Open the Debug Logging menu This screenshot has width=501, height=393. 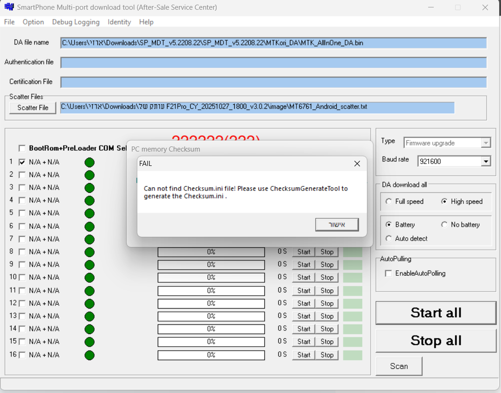[x=76, y=22]
